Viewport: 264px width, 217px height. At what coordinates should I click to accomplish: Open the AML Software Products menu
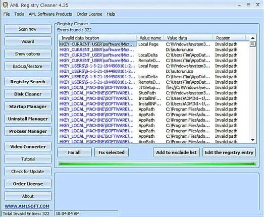coord(50,14)
